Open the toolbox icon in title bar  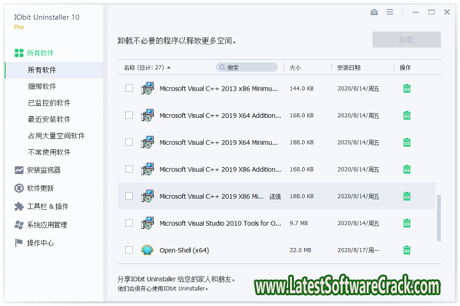click(374, 12)
